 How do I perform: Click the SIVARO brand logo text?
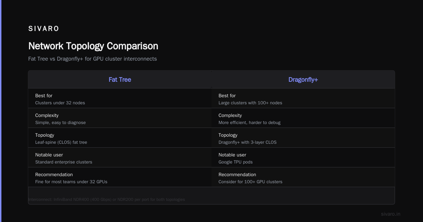point(44,29)
